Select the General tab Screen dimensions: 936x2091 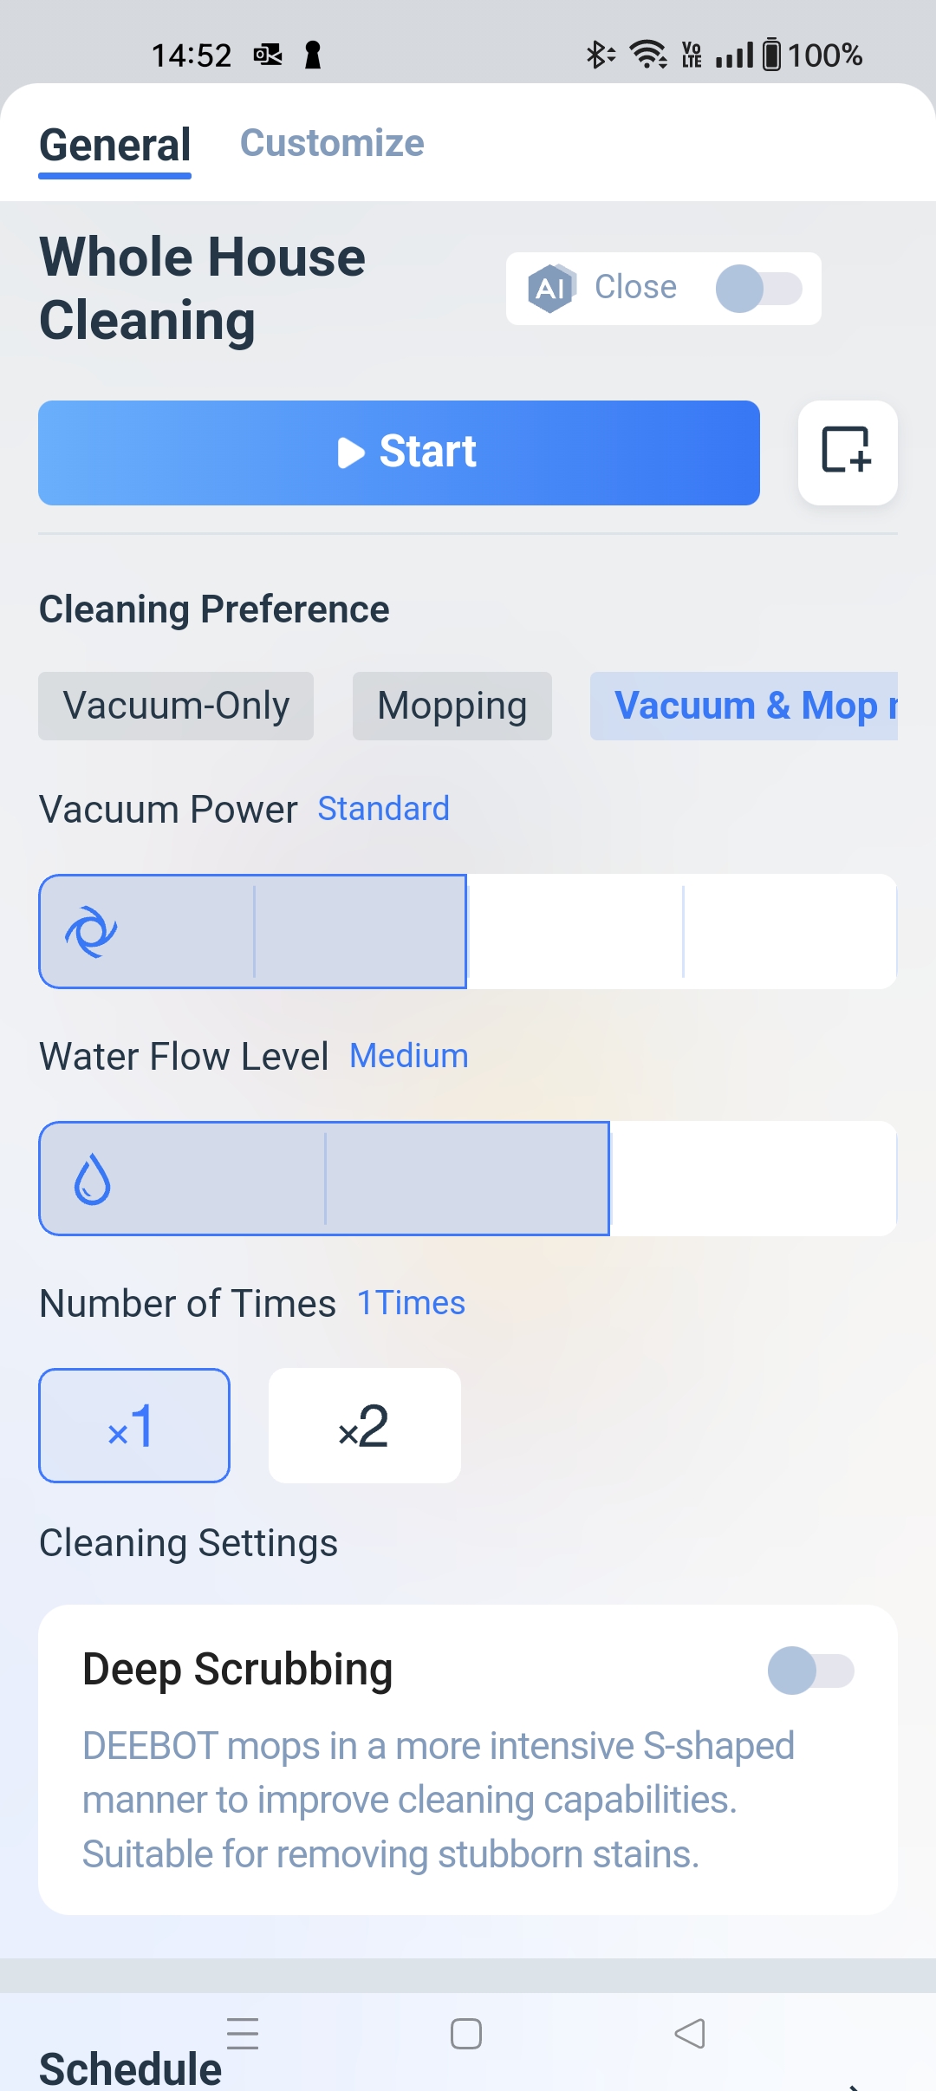(x=115, y=145)
